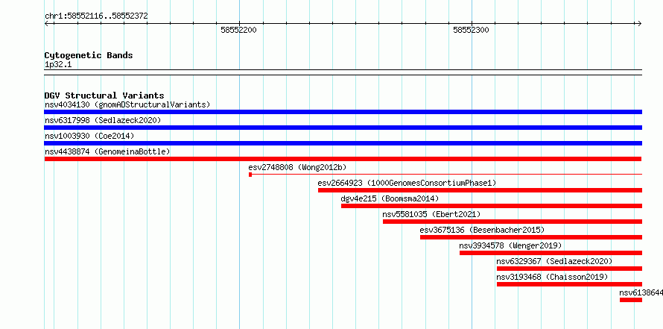Click the blue bar for nsv6317998

point(343,128)
